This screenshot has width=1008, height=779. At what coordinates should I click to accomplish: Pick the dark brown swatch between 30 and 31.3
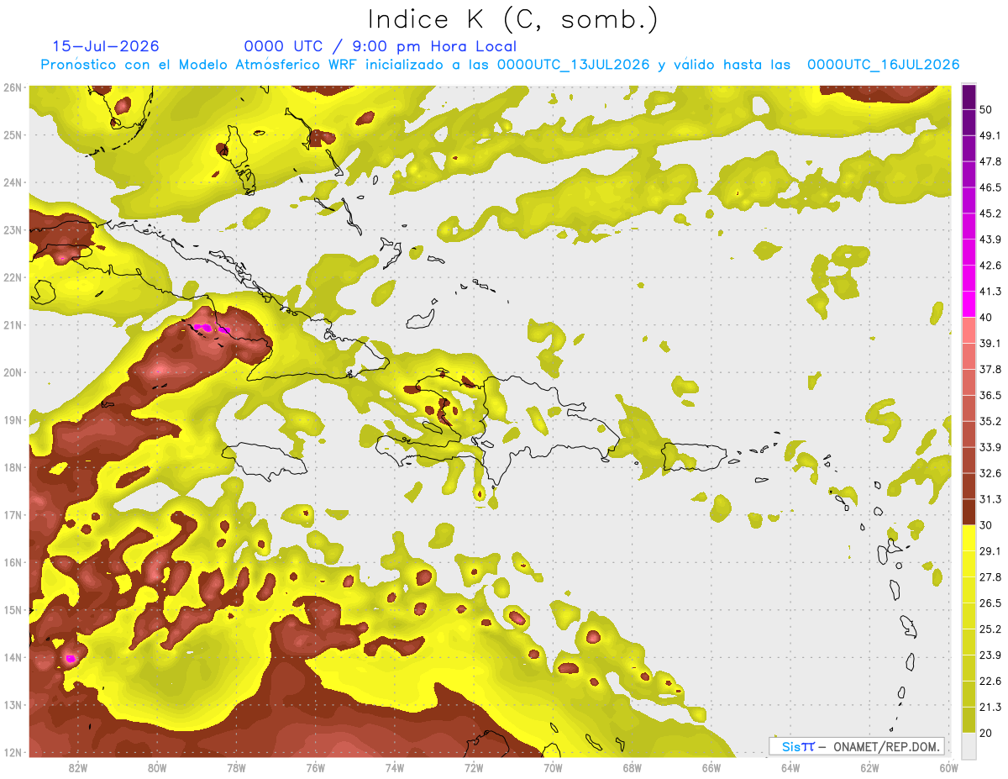(x=969, y=512)
